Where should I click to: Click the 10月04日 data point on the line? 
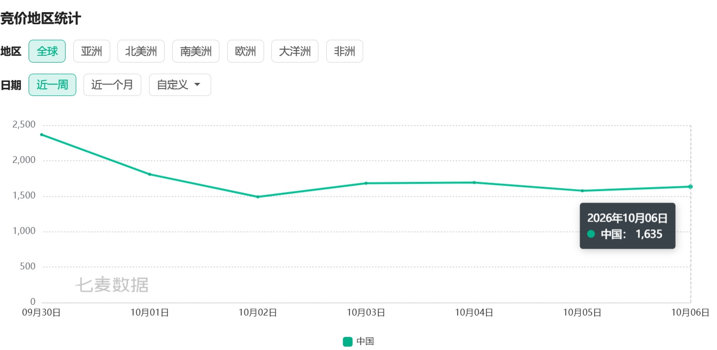(x=474, y=182)
